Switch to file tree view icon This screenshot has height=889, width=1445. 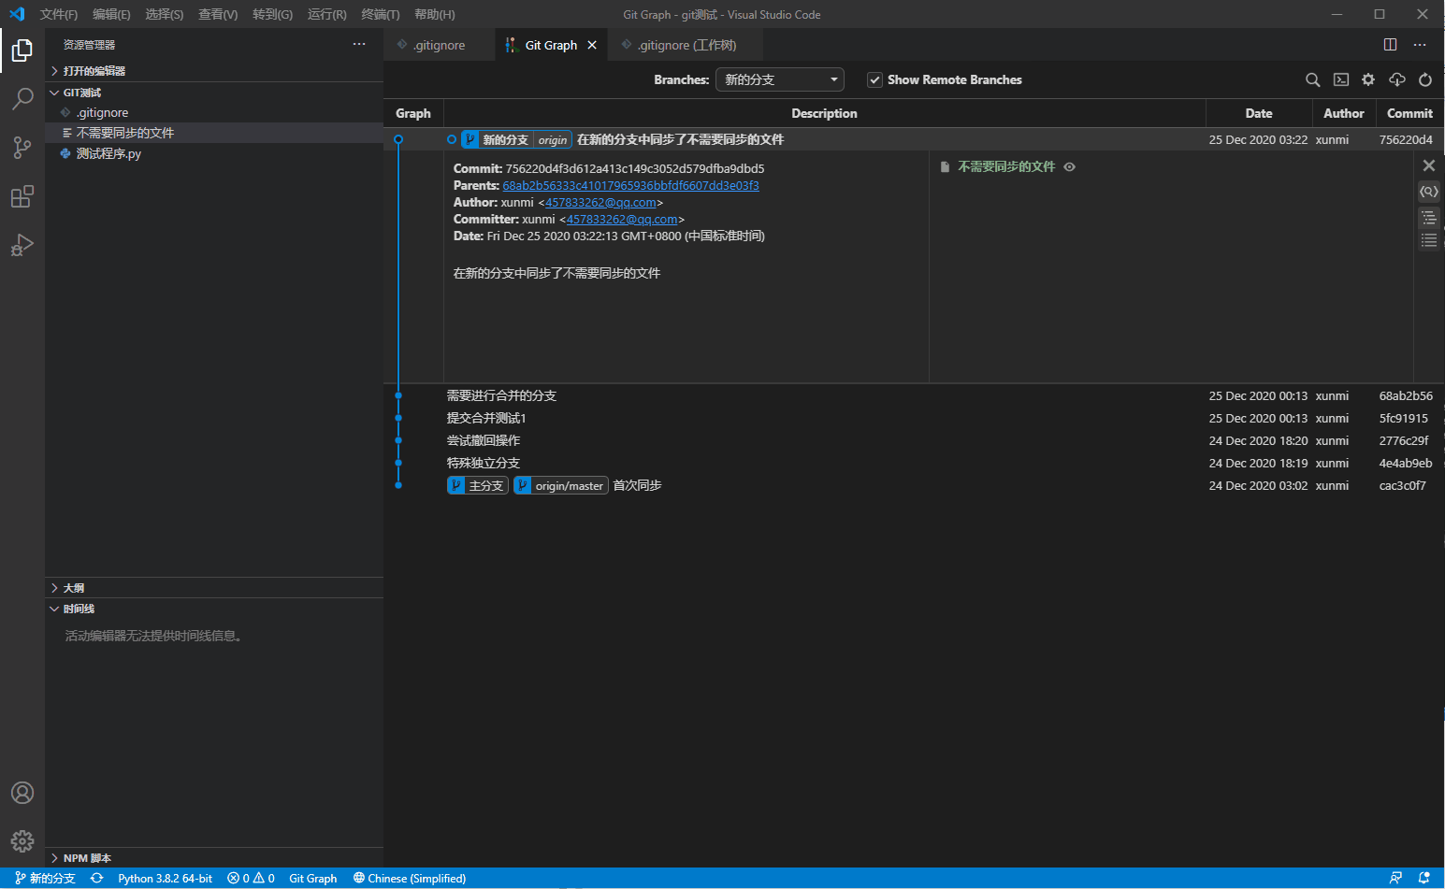click(1429, 218)
